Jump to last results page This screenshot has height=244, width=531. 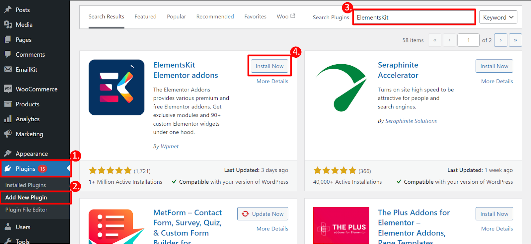(515, 40)
